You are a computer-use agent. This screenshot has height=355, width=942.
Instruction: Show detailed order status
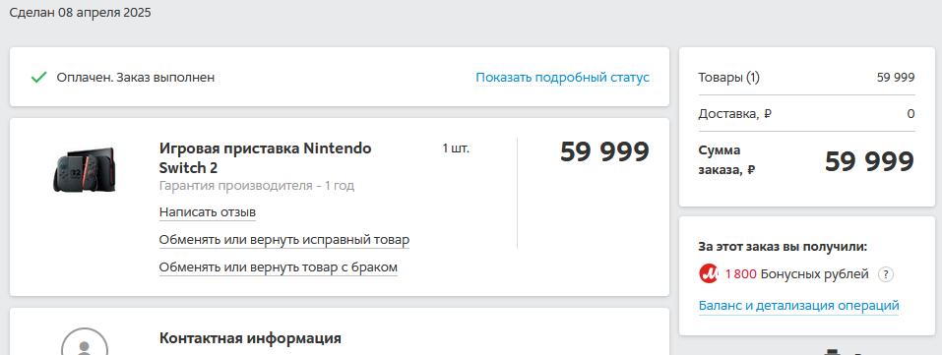562,78
